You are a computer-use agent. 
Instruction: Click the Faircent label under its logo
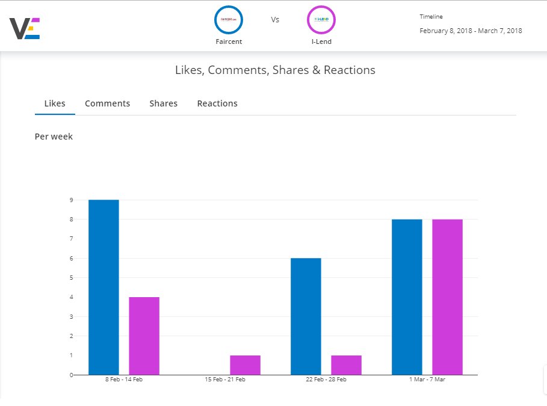pyautogui.click(x=229, y=42)
